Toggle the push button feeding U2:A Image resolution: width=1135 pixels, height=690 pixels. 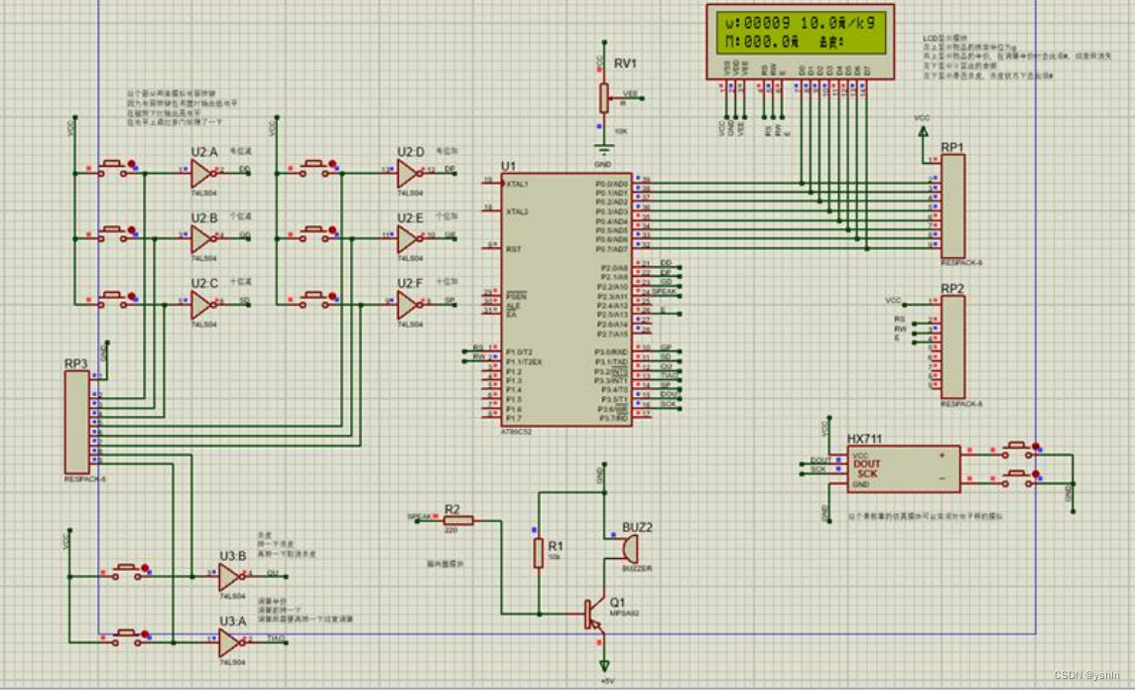[x=113, y=168]
